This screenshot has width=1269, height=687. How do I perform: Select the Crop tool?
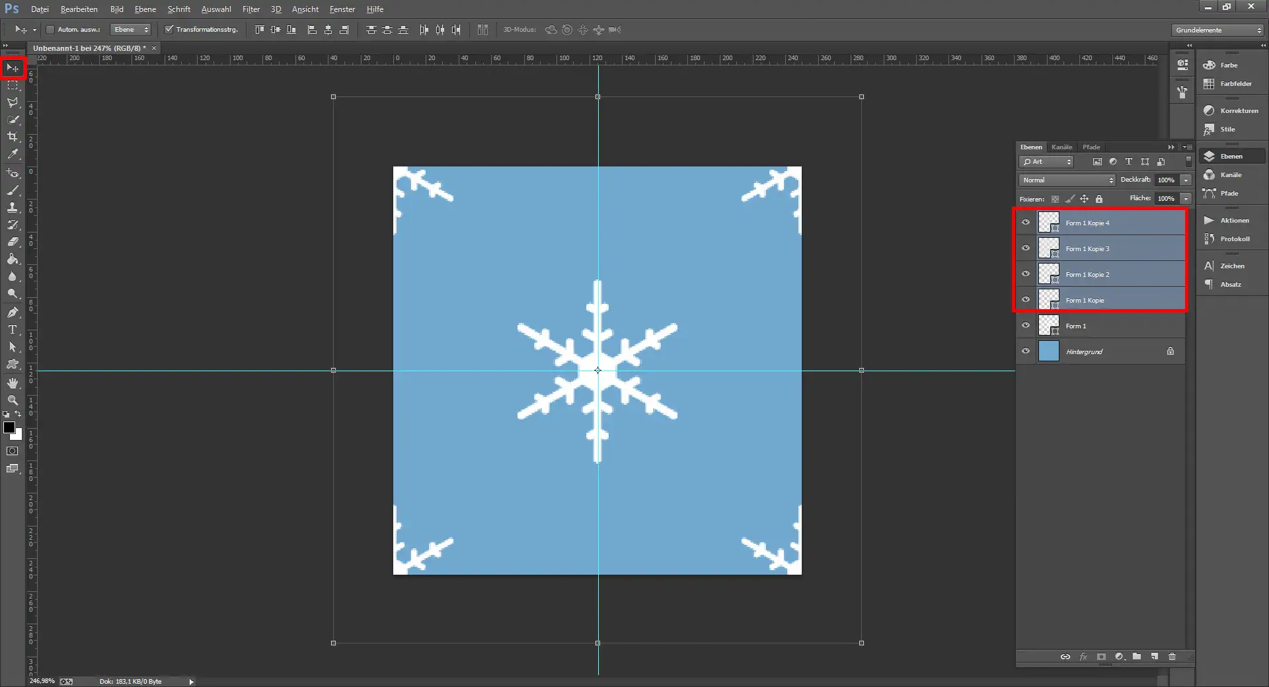(13, 137)
